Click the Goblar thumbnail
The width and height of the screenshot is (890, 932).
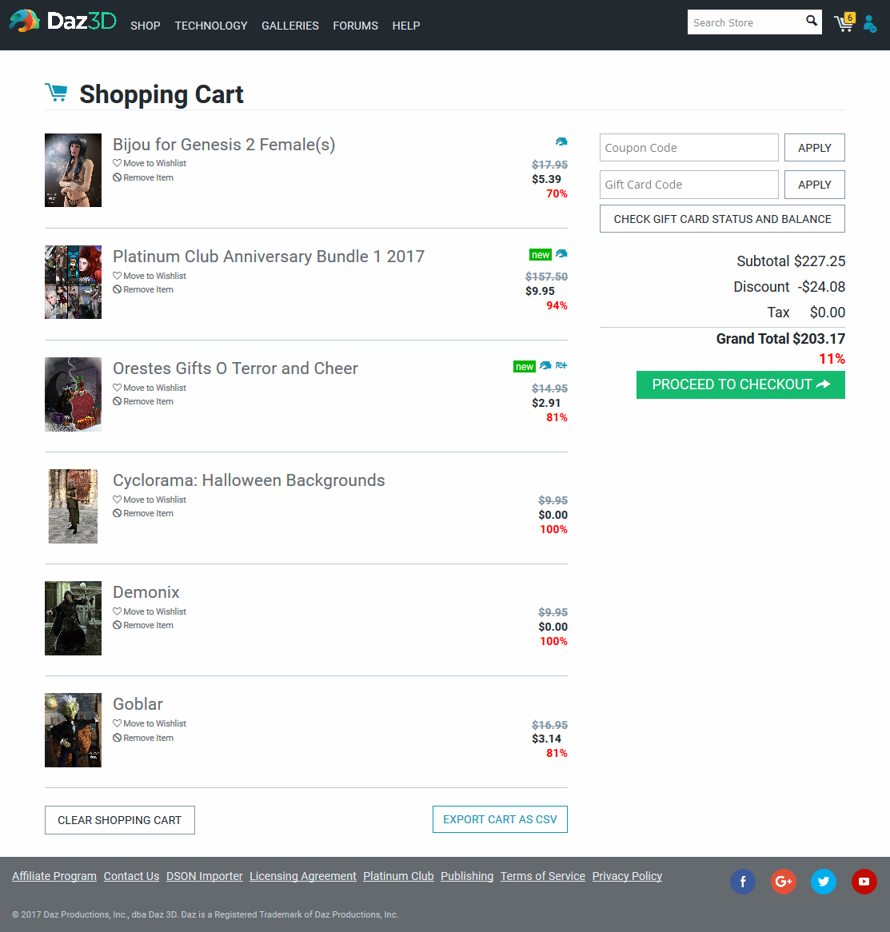coord(73,730)
